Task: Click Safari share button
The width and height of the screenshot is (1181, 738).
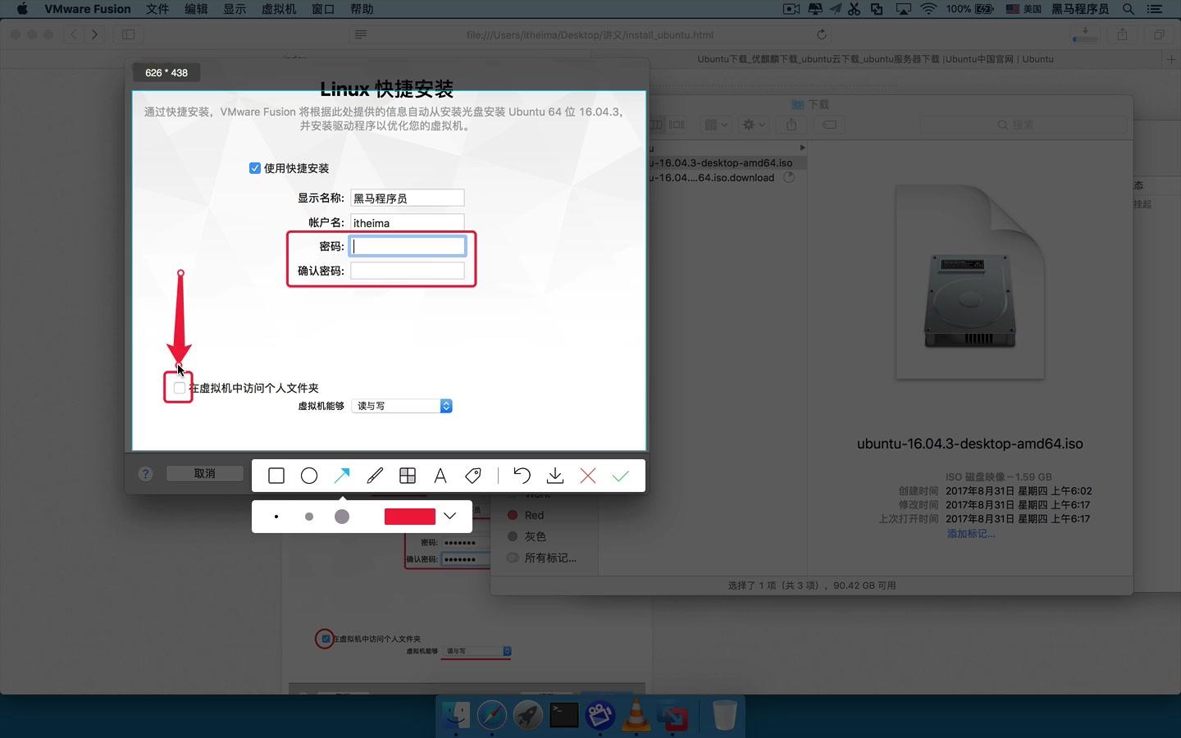Action: tap(1122, 34)
